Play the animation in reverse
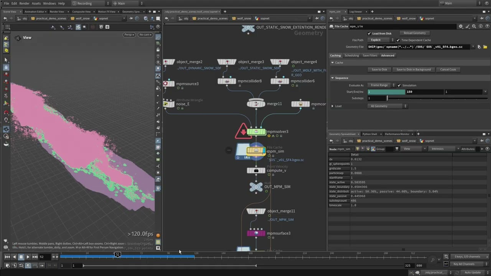 [x=14, y=257]
